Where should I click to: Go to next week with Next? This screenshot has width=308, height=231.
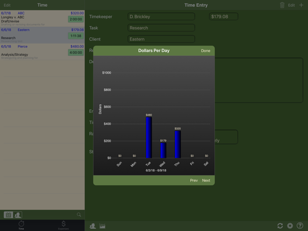206,180
